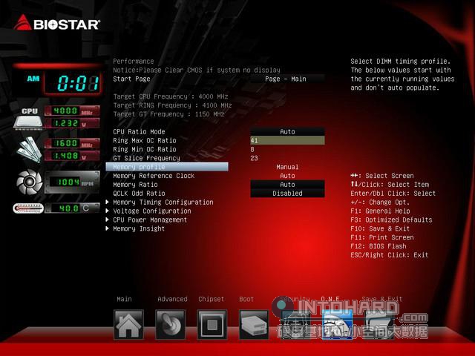This screenshot has height=356, width=475.
Task: Click the 0:01 clock display
Action: [x=73, y=83]
